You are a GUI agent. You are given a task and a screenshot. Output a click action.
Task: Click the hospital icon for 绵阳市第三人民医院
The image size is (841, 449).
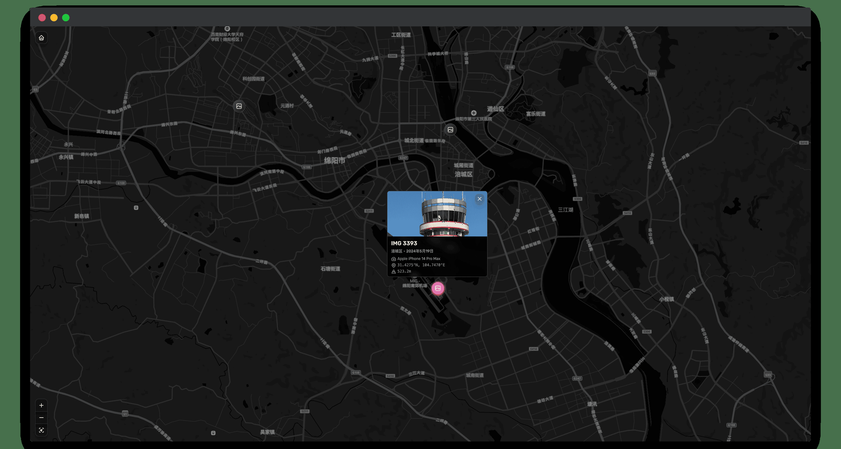[x=474, y=113]
